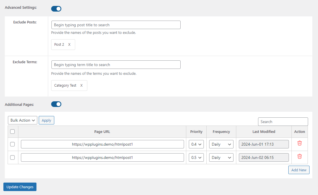318x195 pixels.
Task: Delete the row modified 2024-Jun-01 17:13
Action: (x=299, y=143)
